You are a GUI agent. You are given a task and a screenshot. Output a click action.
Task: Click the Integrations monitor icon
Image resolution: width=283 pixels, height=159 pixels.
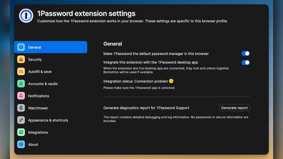21,132
